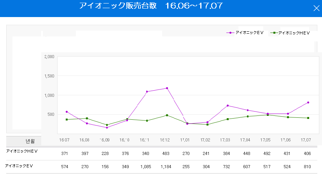Image resolution: width=322 pixels, height=179 pixels.
Task: Click EV value 524 in table
Action: click(287, 167)
